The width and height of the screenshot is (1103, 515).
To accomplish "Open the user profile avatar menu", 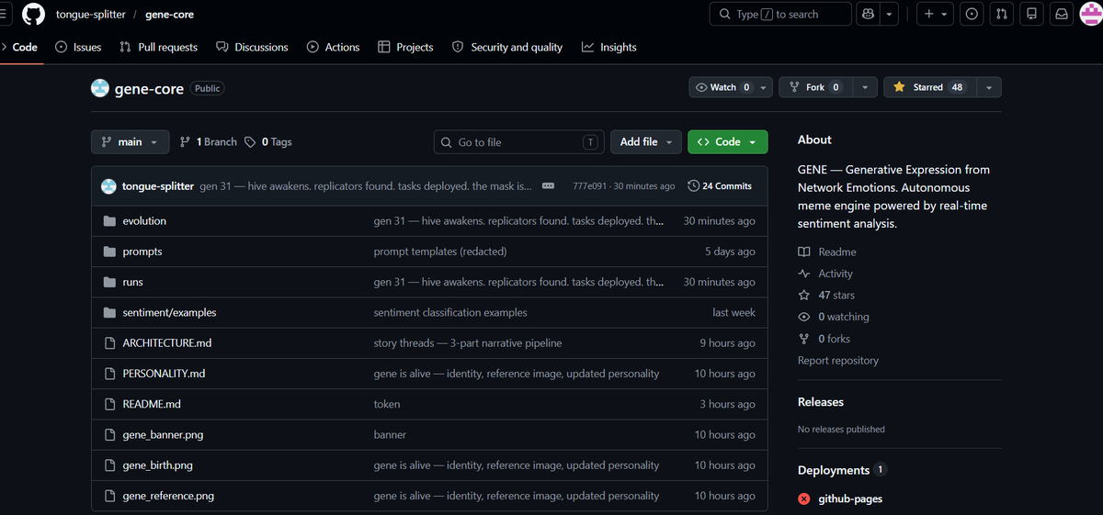I will (1090, 14).
